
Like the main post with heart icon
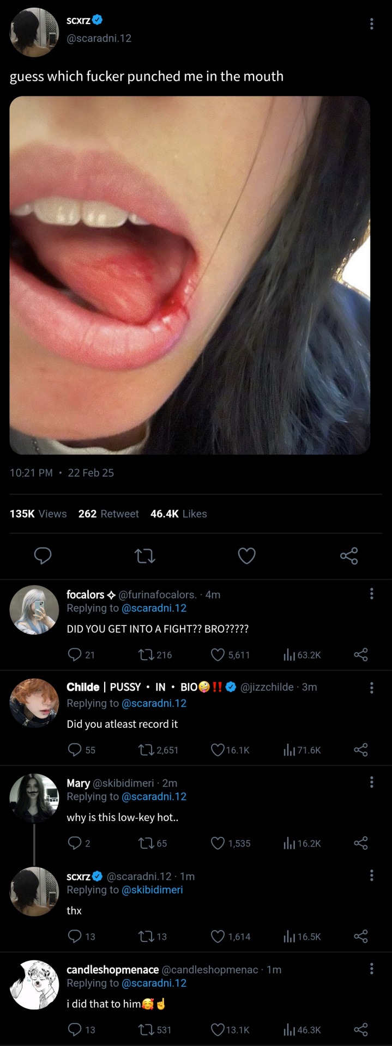pyautogui.click(x=246, y=556)
